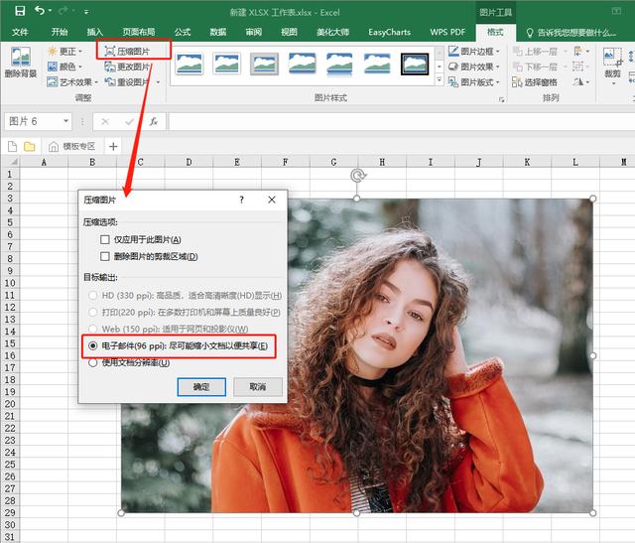This screenshot has width=635, height=543.
Task: Click the insert function fx icon
Action: pyautogui.click(x=153, y=121)
